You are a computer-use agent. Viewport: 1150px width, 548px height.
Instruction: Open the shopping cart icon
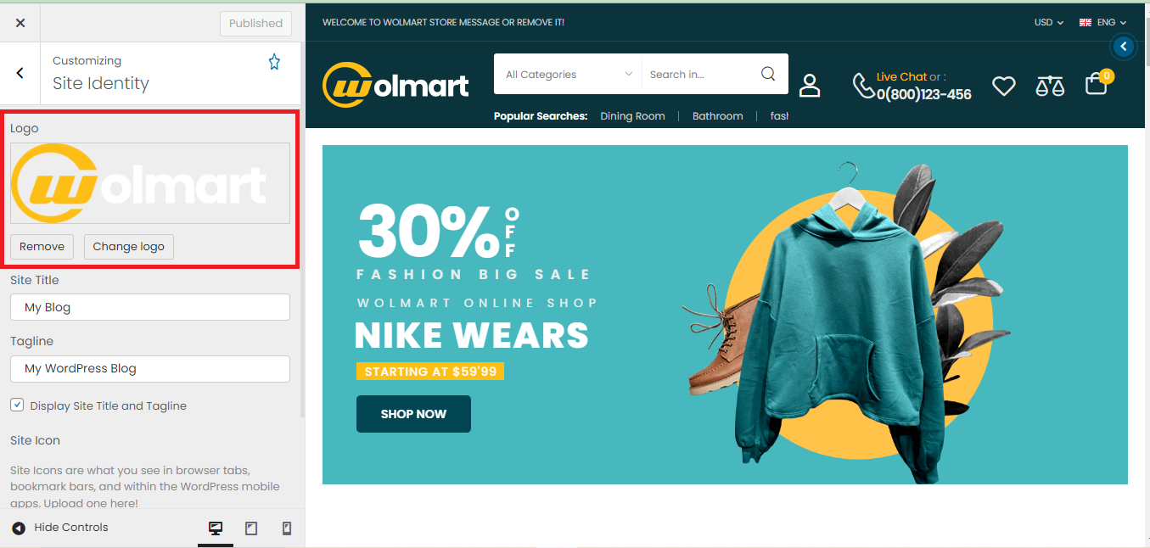tap(1097, 83)
